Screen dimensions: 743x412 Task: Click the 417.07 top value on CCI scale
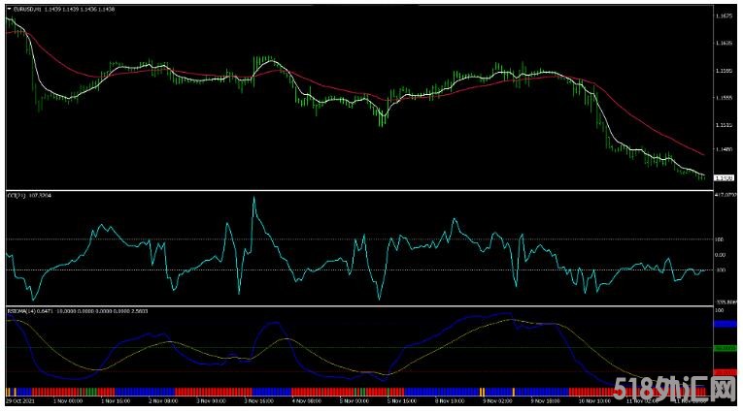pyautogui.click(x=726, y=195)
